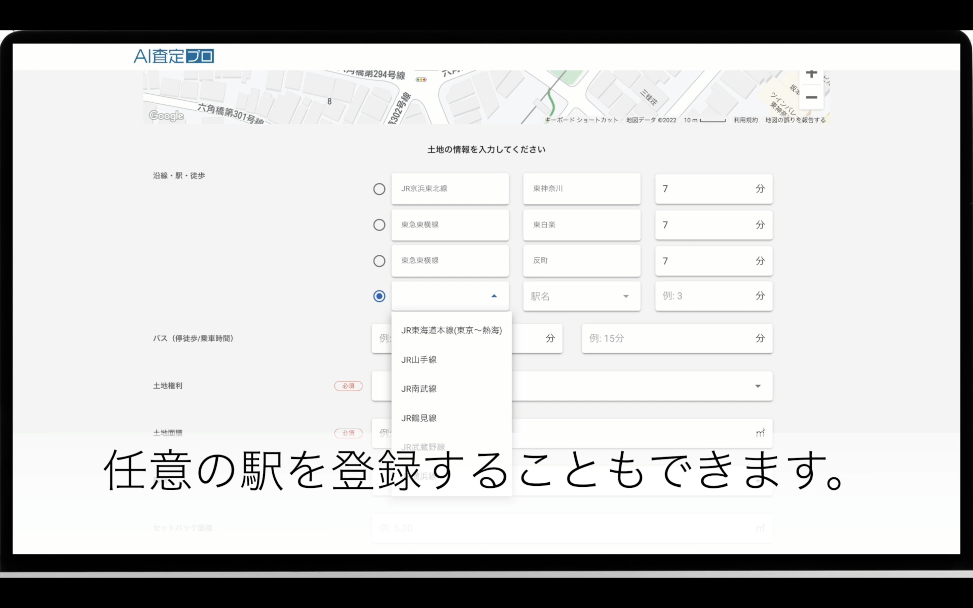Click the 東急東横線 line field in 反町 row
Image resolution: width=973 pixels, height=608 pixels.
coord(450,260)
